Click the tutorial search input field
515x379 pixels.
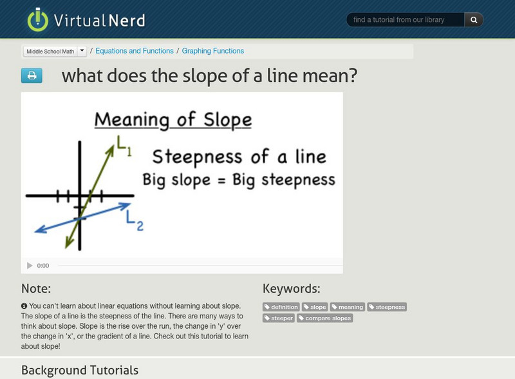[x=406, y=19]
